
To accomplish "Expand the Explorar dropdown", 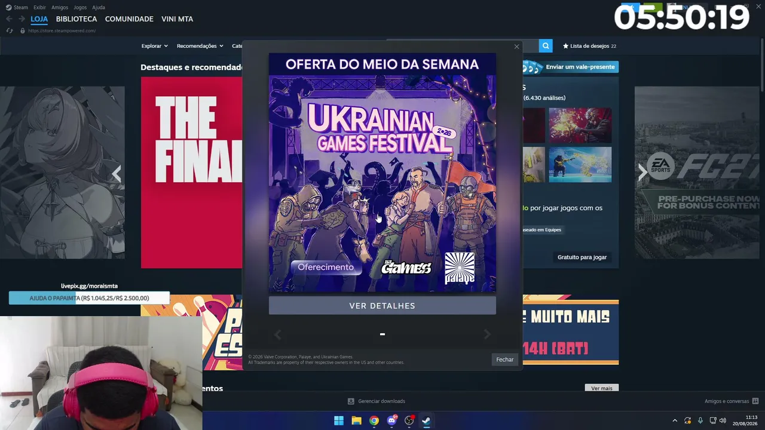I will (x=155, y=46).
